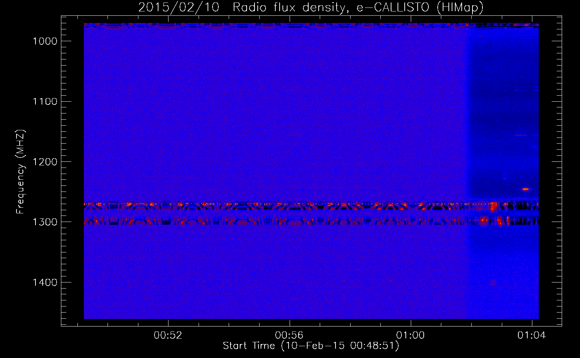Image resolution: width=580 pixels, height=358 pixels.
Task: Click the 00:52 time tick label
Action: (168, 335)
